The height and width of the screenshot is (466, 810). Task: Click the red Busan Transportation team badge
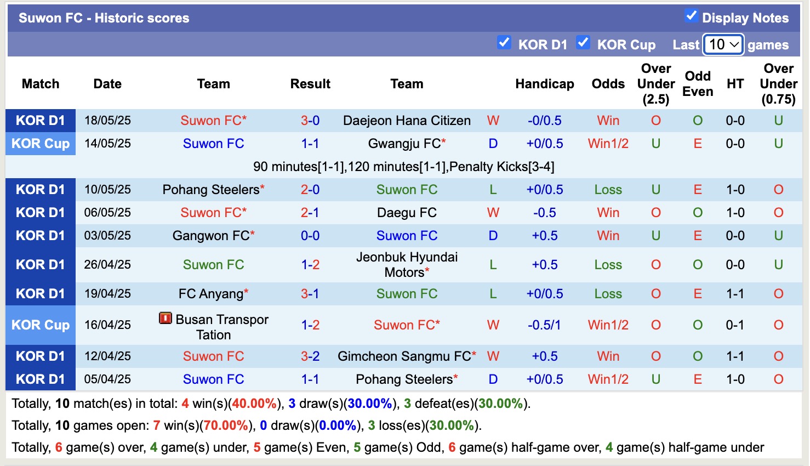pos(166,317)
